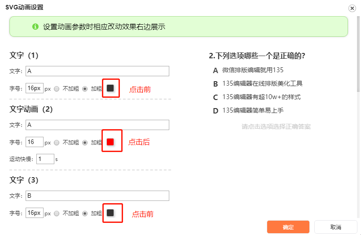Select 加粗 radio in 文字 (1)
This screenshot has height=235, width=361.
pyautogui.click(x=85, y=89)
